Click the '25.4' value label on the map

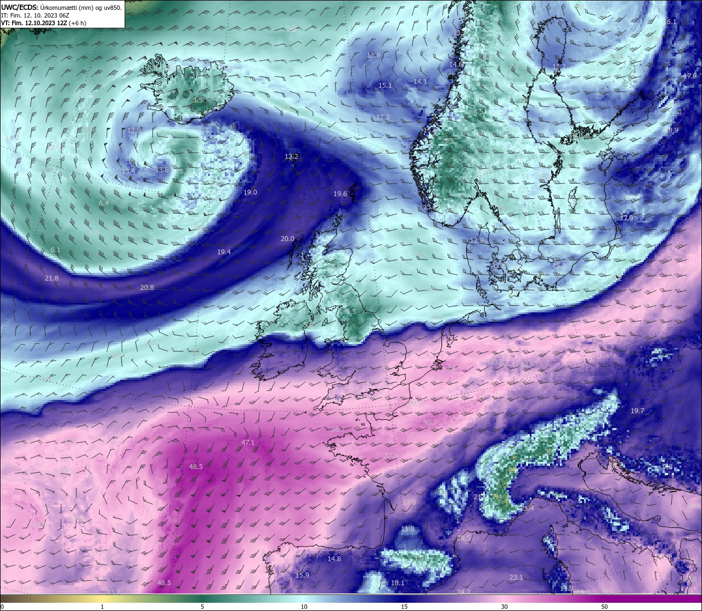click(527, 509)
